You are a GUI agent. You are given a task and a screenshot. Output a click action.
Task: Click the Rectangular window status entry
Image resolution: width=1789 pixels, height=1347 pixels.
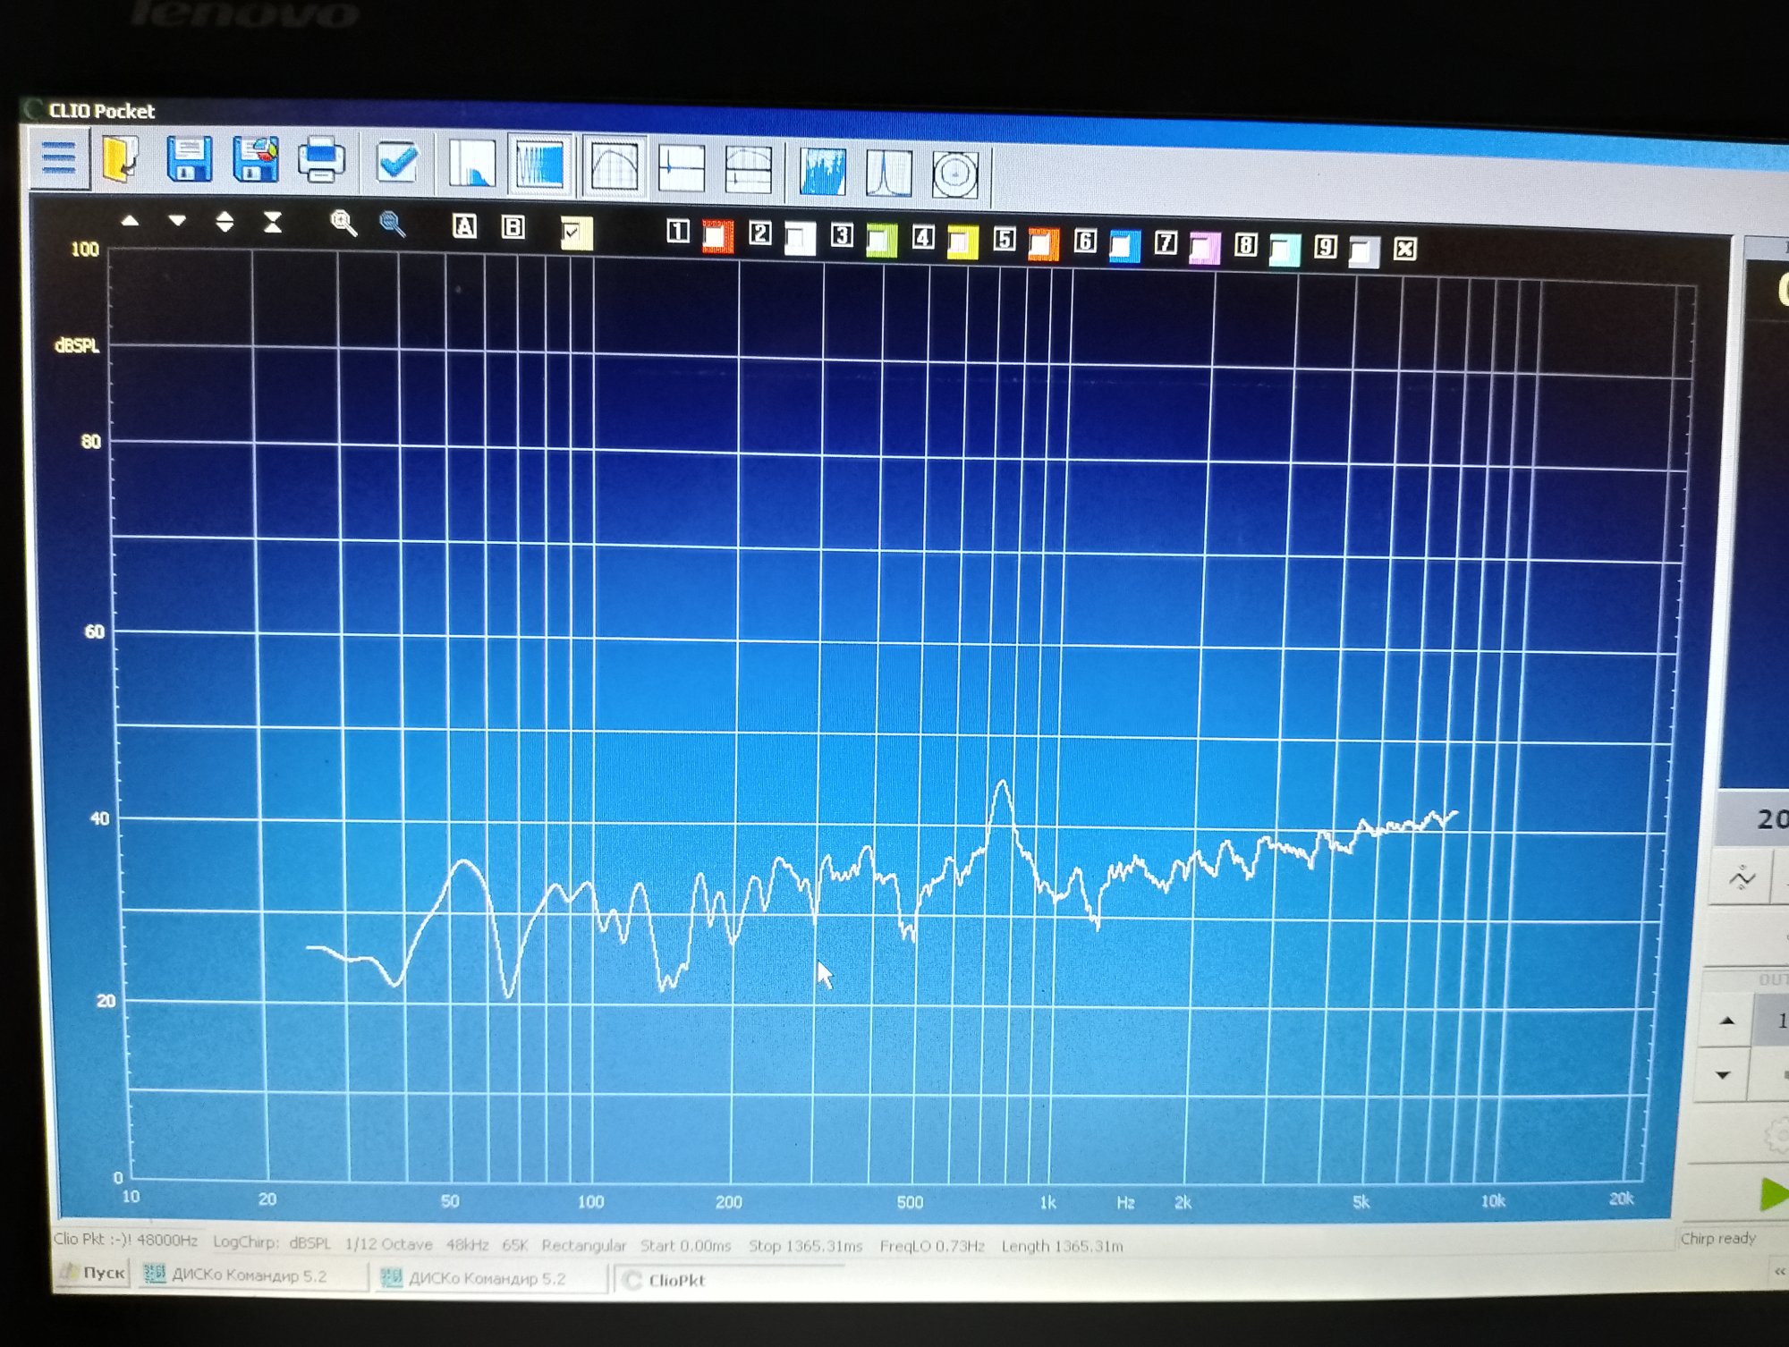(583, 1245)
